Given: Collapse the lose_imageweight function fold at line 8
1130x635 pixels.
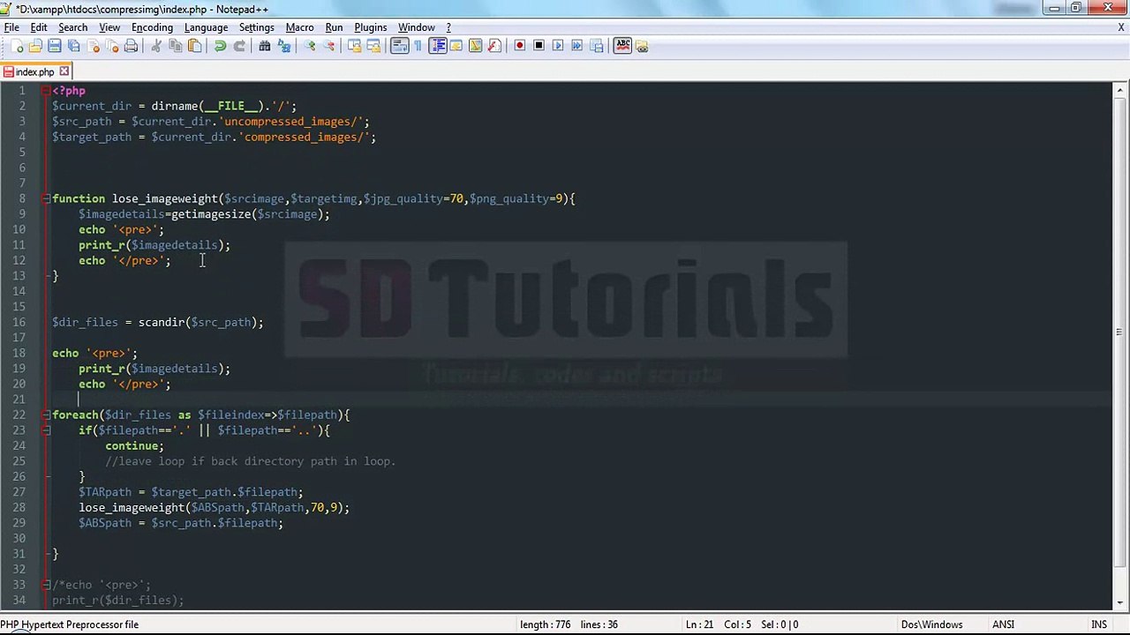Looking at the screenshot, I should point(45,198).
